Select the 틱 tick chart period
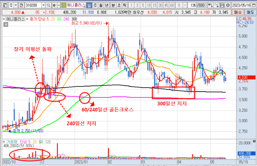257x166 pixels. pyautogui.click(x=125, y=5)
